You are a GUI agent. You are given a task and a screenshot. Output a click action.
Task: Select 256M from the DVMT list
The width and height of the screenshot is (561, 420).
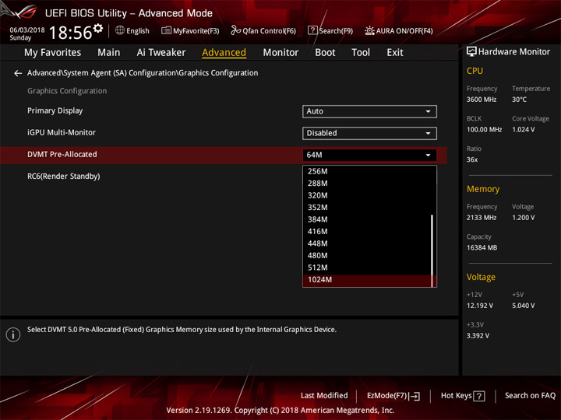[x=367, y=171]
